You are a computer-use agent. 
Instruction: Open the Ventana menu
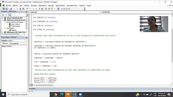(x=82, y=5)
